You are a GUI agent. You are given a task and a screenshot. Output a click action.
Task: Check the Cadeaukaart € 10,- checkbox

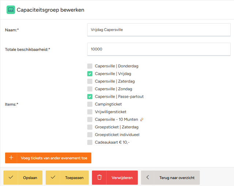point(90,142)
